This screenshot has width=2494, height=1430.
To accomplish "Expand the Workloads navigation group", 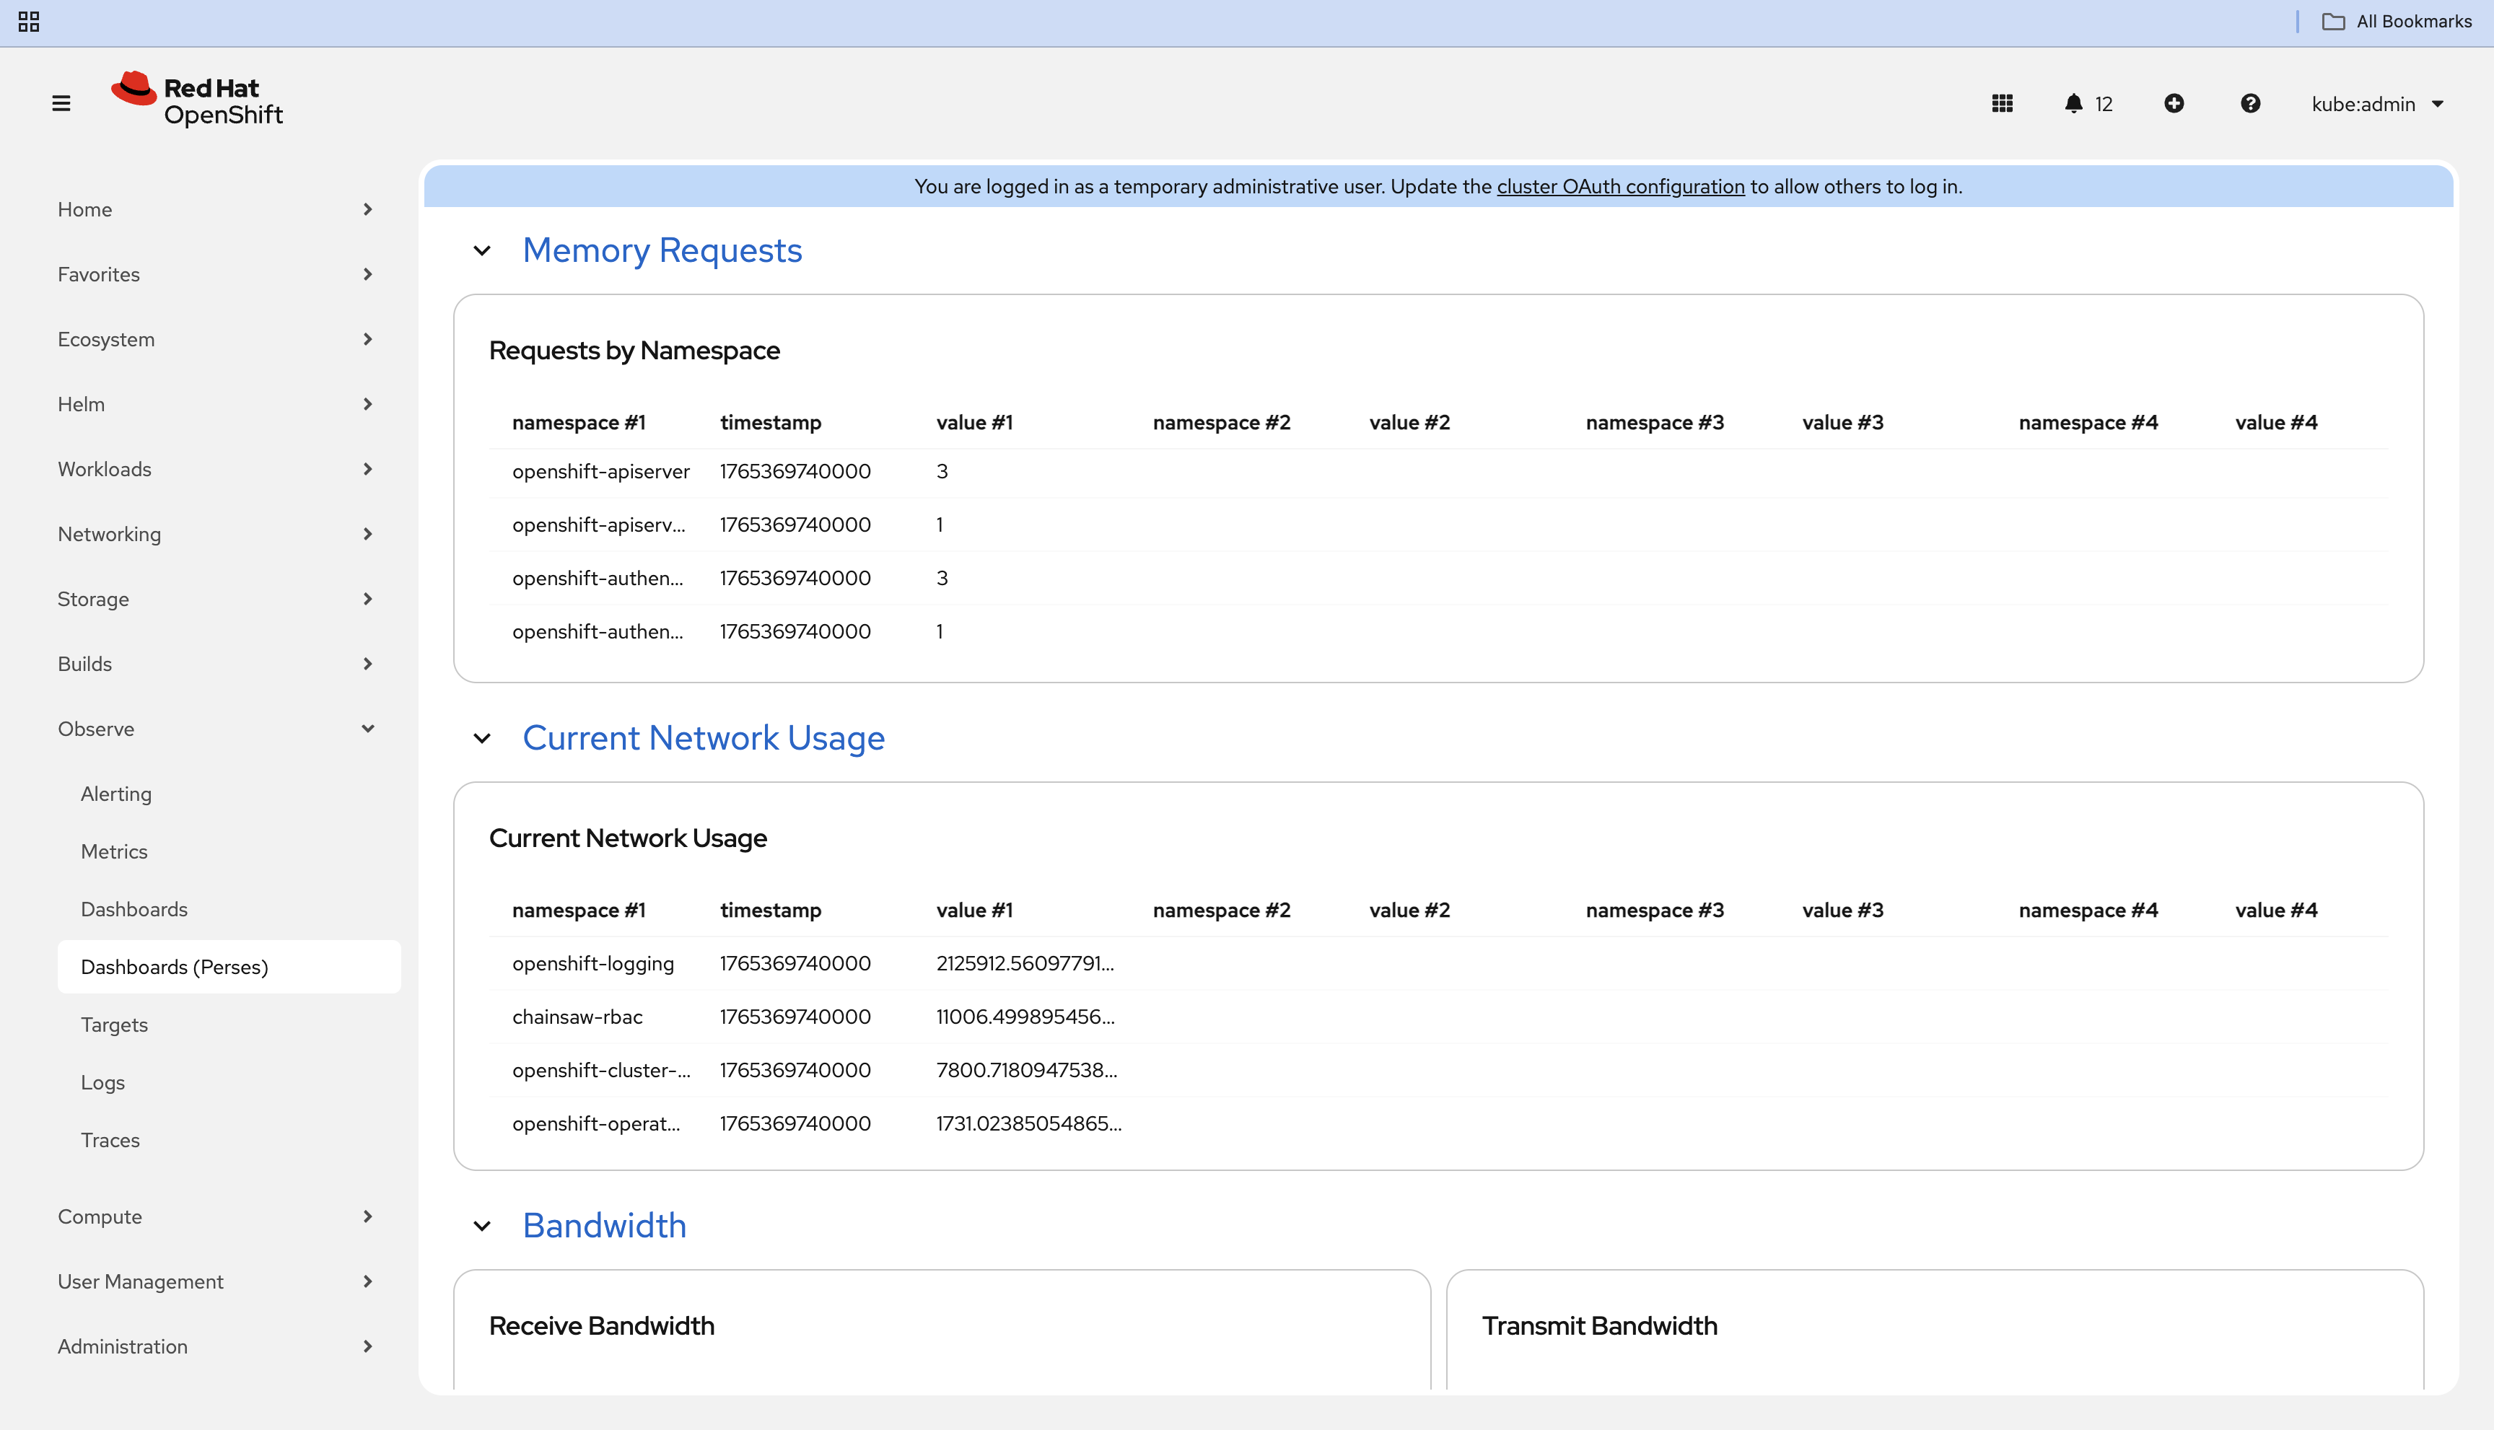I will [x=215, y=470].
